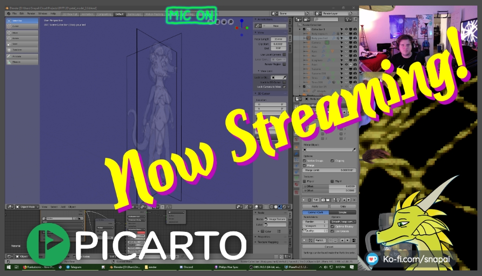
Task: Click the magnifier zoom-view icon in the viewport
Action: (231, 22)
